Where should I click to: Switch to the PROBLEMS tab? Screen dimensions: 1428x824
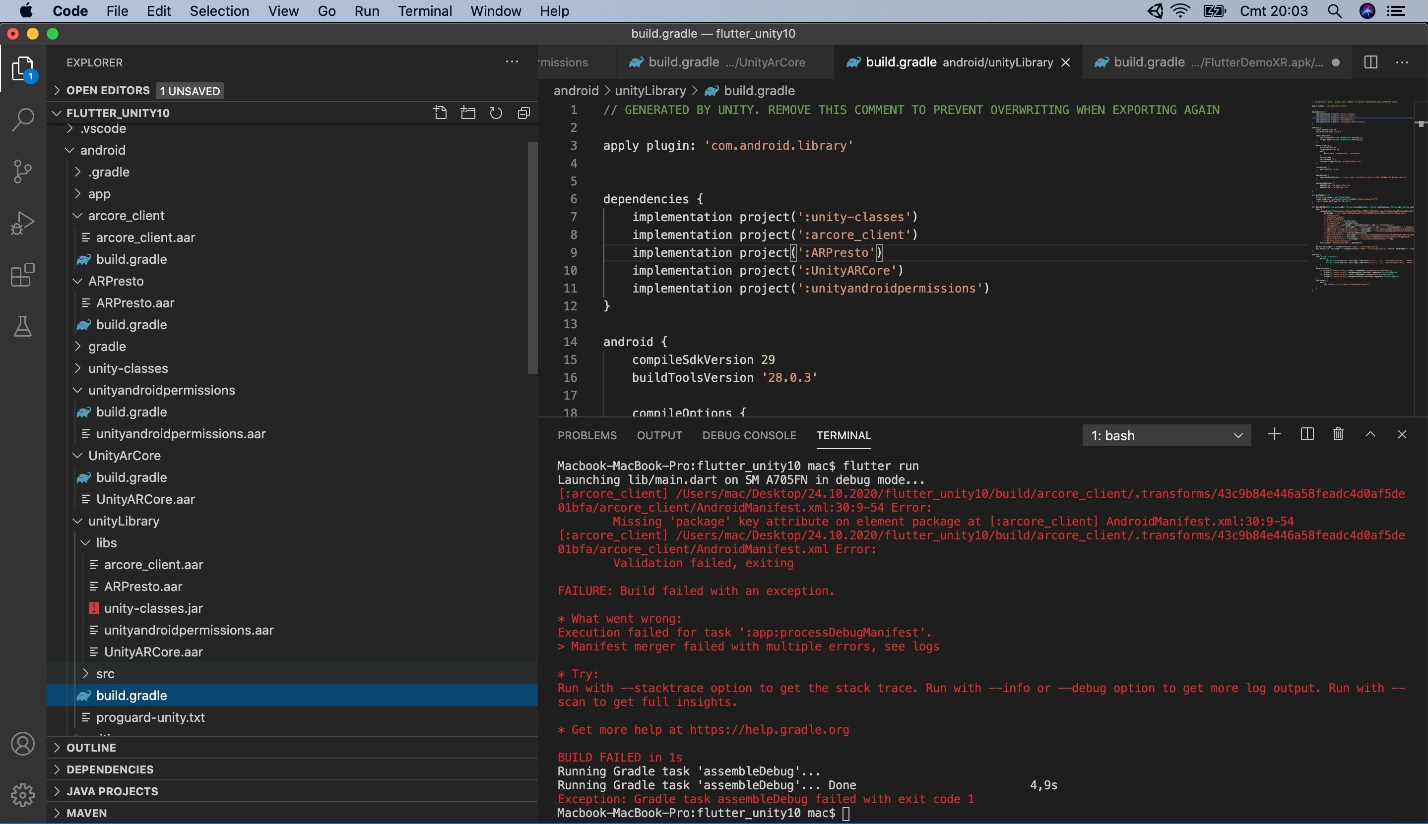click(x=586, y=435)
